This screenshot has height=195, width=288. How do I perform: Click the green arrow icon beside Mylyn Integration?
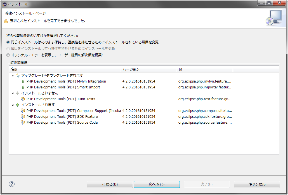click(23, 81)
